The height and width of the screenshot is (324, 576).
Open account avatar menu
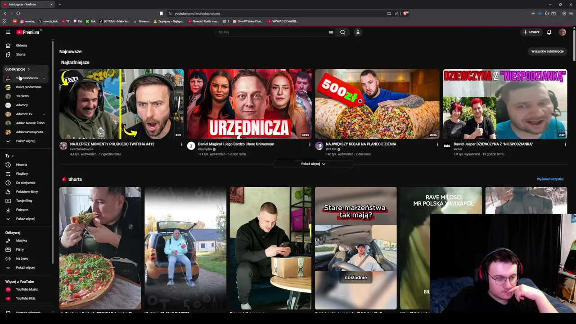click(x=562, y=32)
